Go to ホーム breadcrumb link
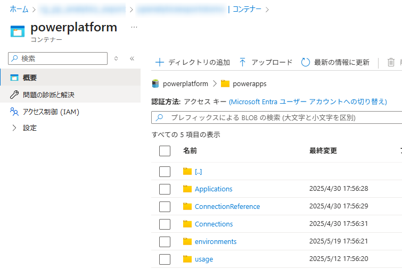This screenshot has height=278, width=402. point(19,9)
